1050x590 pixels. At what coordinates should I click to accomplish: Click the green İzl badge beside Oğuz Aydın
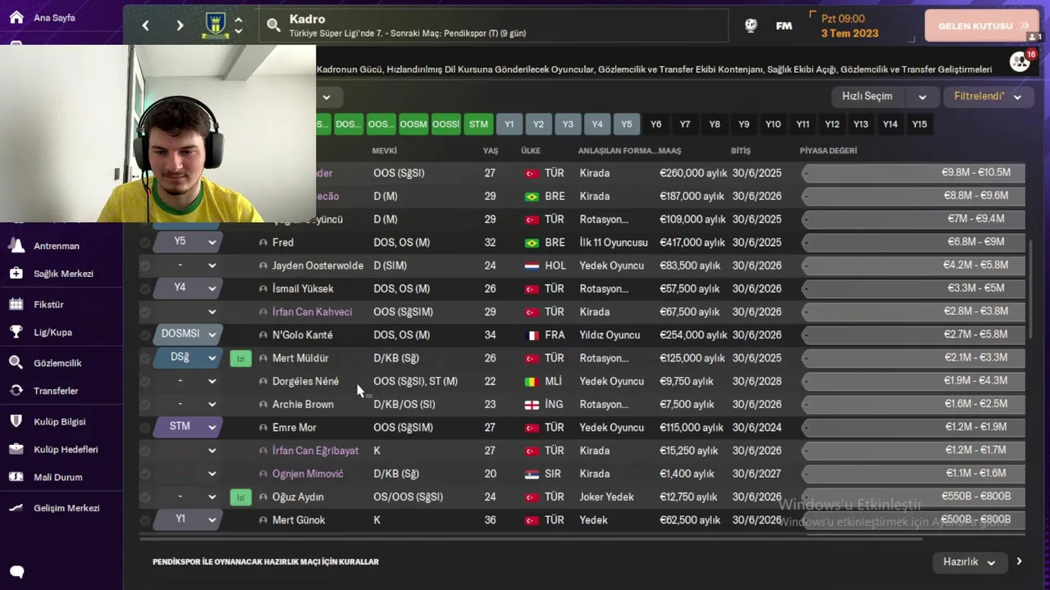(240, 497)
